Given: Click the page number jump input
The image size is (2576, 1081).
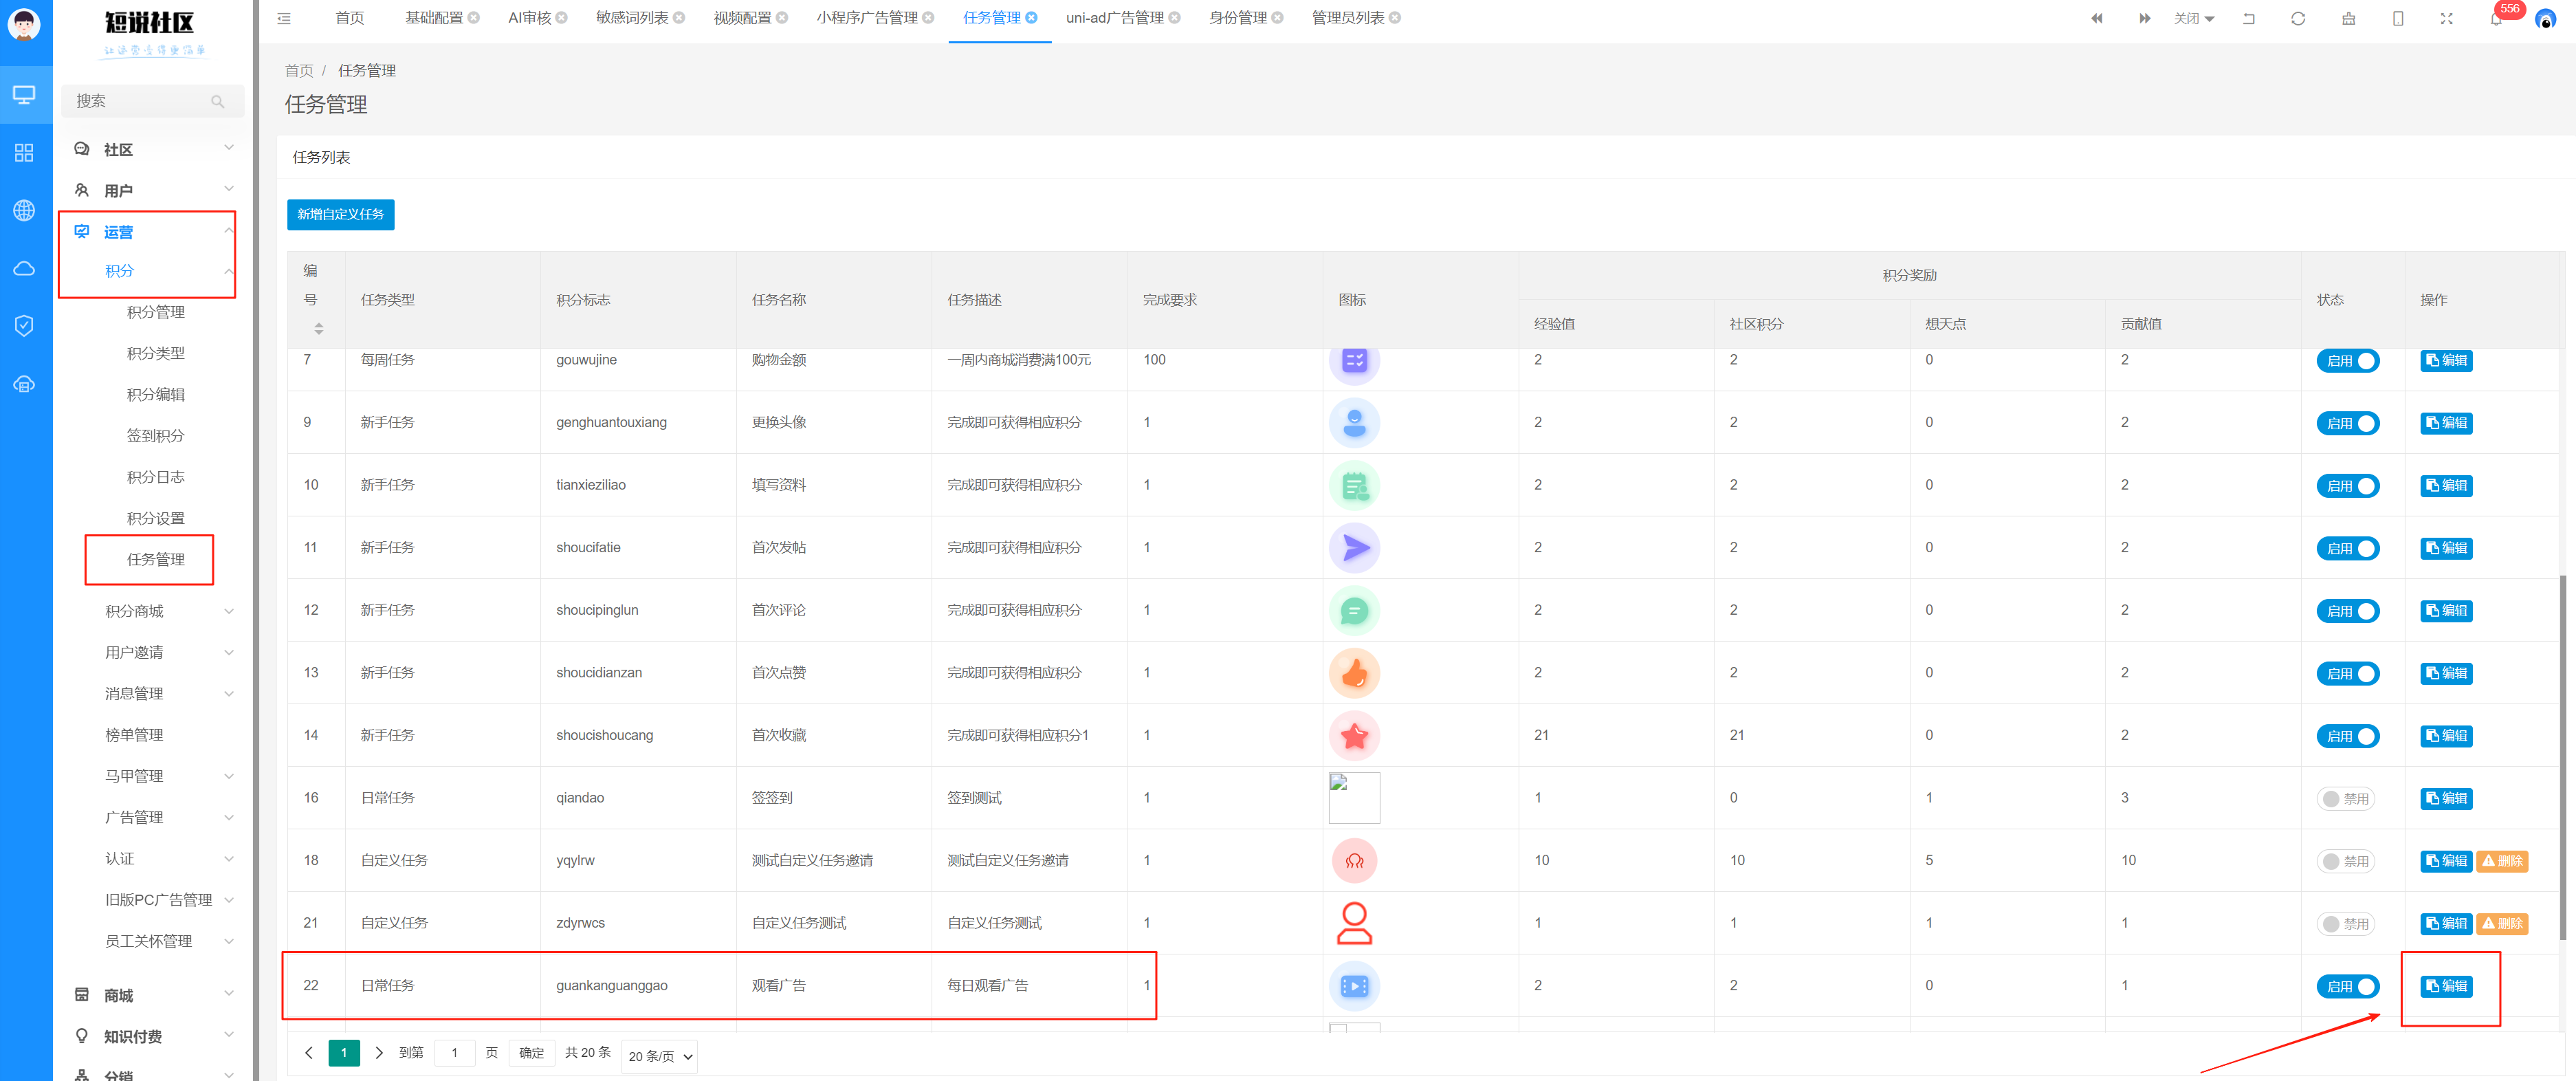Looking at the screenshot, I should [454, 1053].
